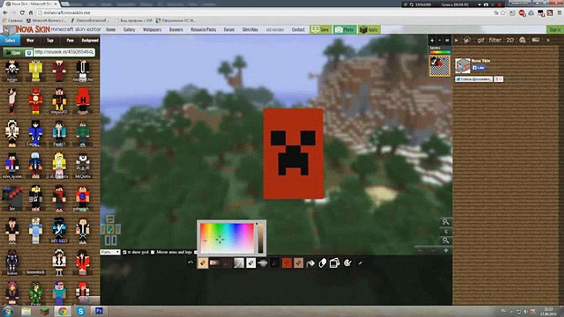Open Wallpapers in the site menu

pos(152,30)
